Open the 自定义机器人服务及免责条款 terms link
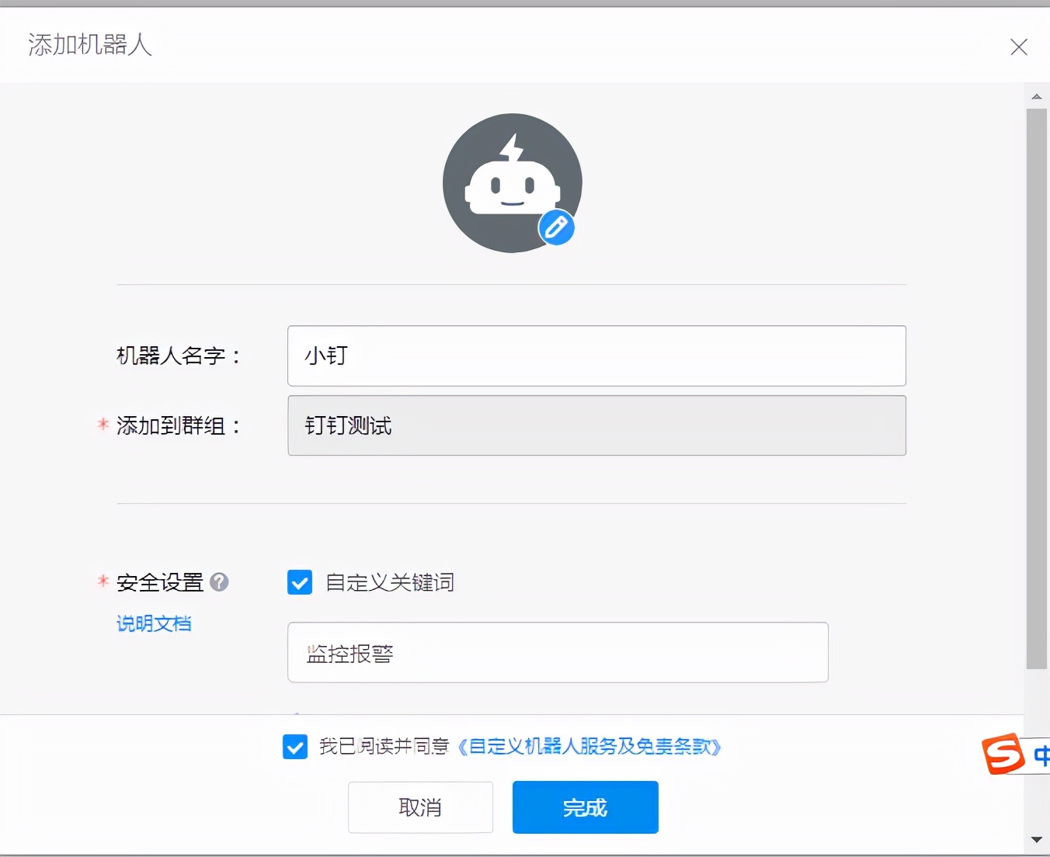Screen dimensions: 1050x857 tap(590, 747)
